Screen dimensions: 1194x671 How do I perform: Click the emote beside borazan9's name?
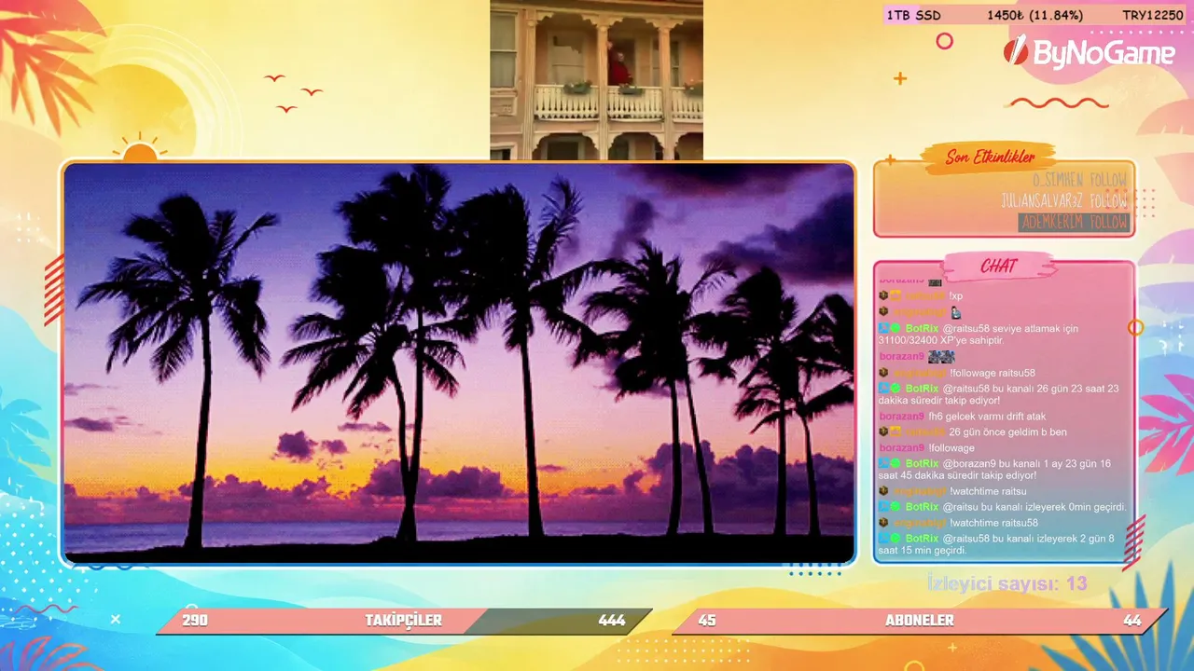click(941, 357)
